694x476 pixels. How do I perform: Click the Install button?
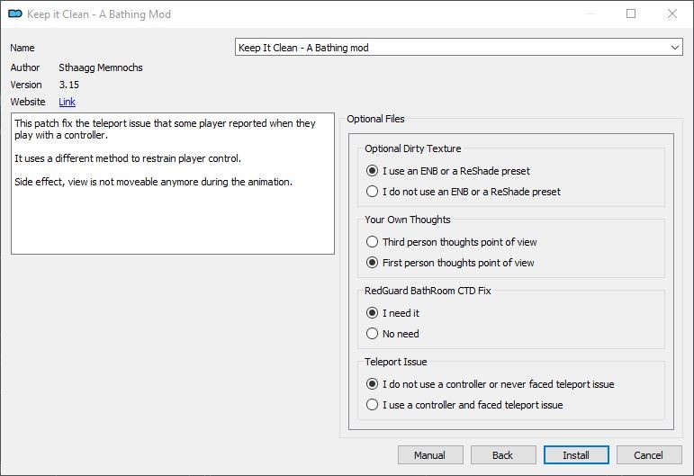coord(576,455)
